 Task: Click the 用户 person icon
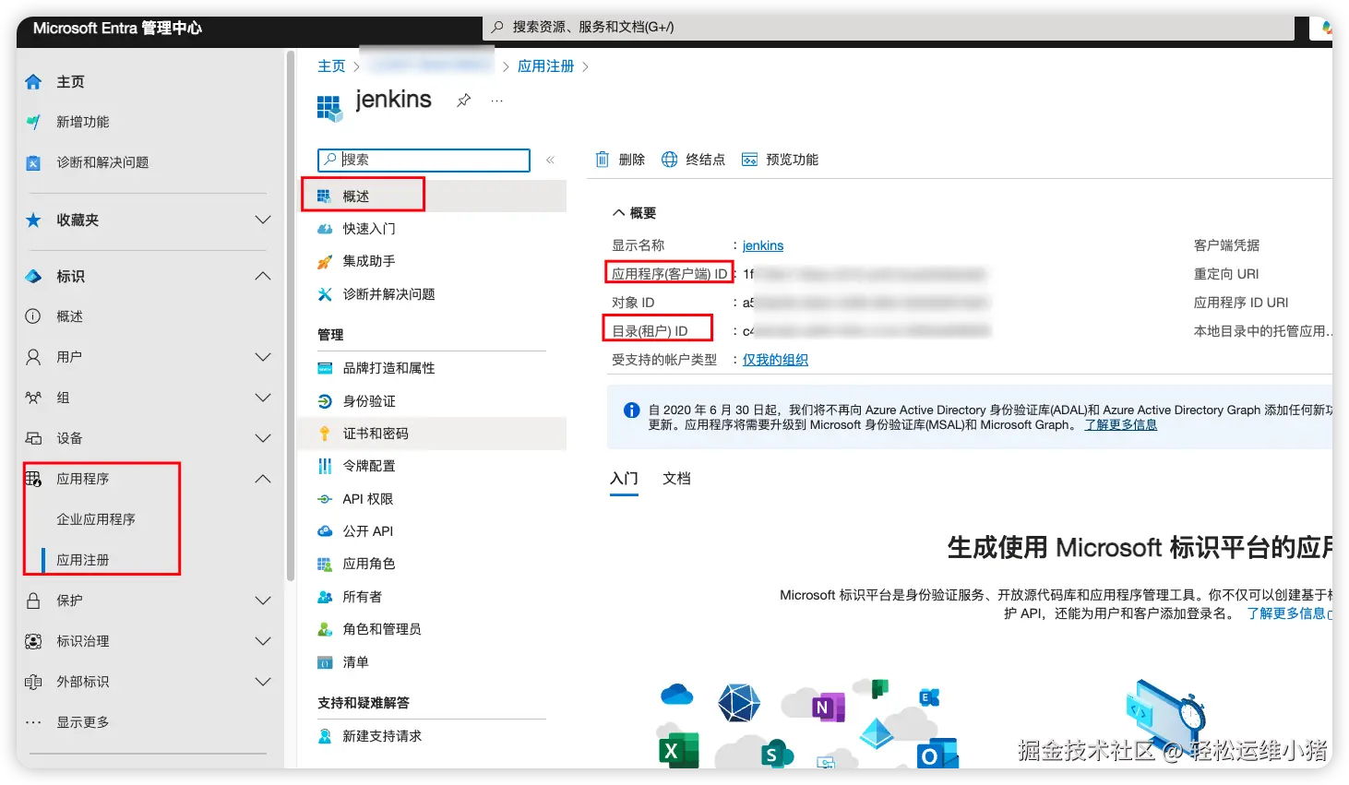click(33, 357)
